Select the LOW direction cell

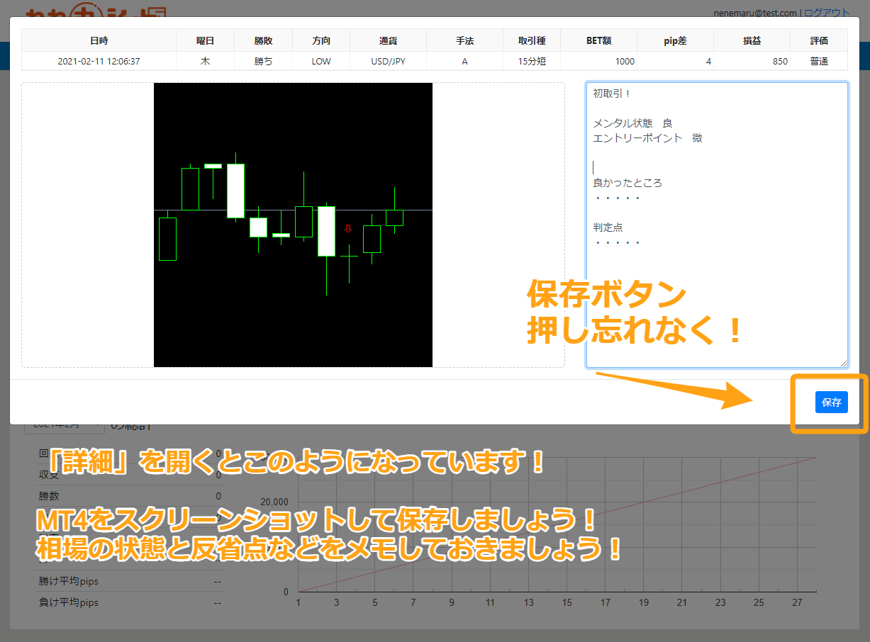[x=321, y=61]
